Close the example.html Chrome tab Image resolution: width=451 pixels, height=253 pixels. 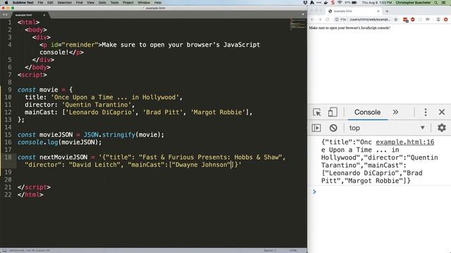click(378, 11)
